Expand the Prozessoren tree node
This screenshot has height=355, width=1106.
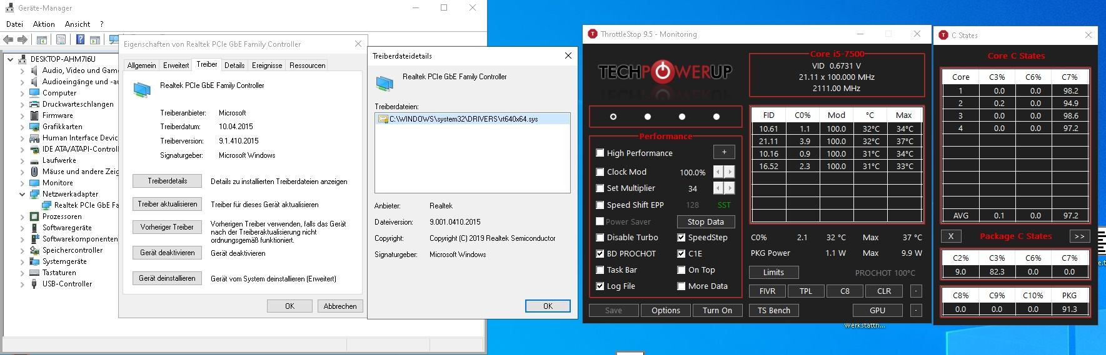click(x=22, y=216)
